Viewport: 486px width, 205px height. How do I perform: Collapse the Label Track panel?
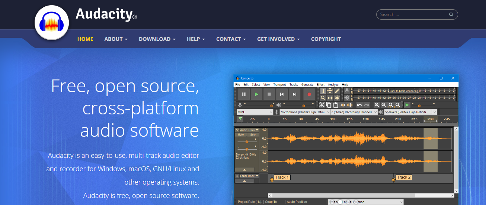click(x=244, y=181)
